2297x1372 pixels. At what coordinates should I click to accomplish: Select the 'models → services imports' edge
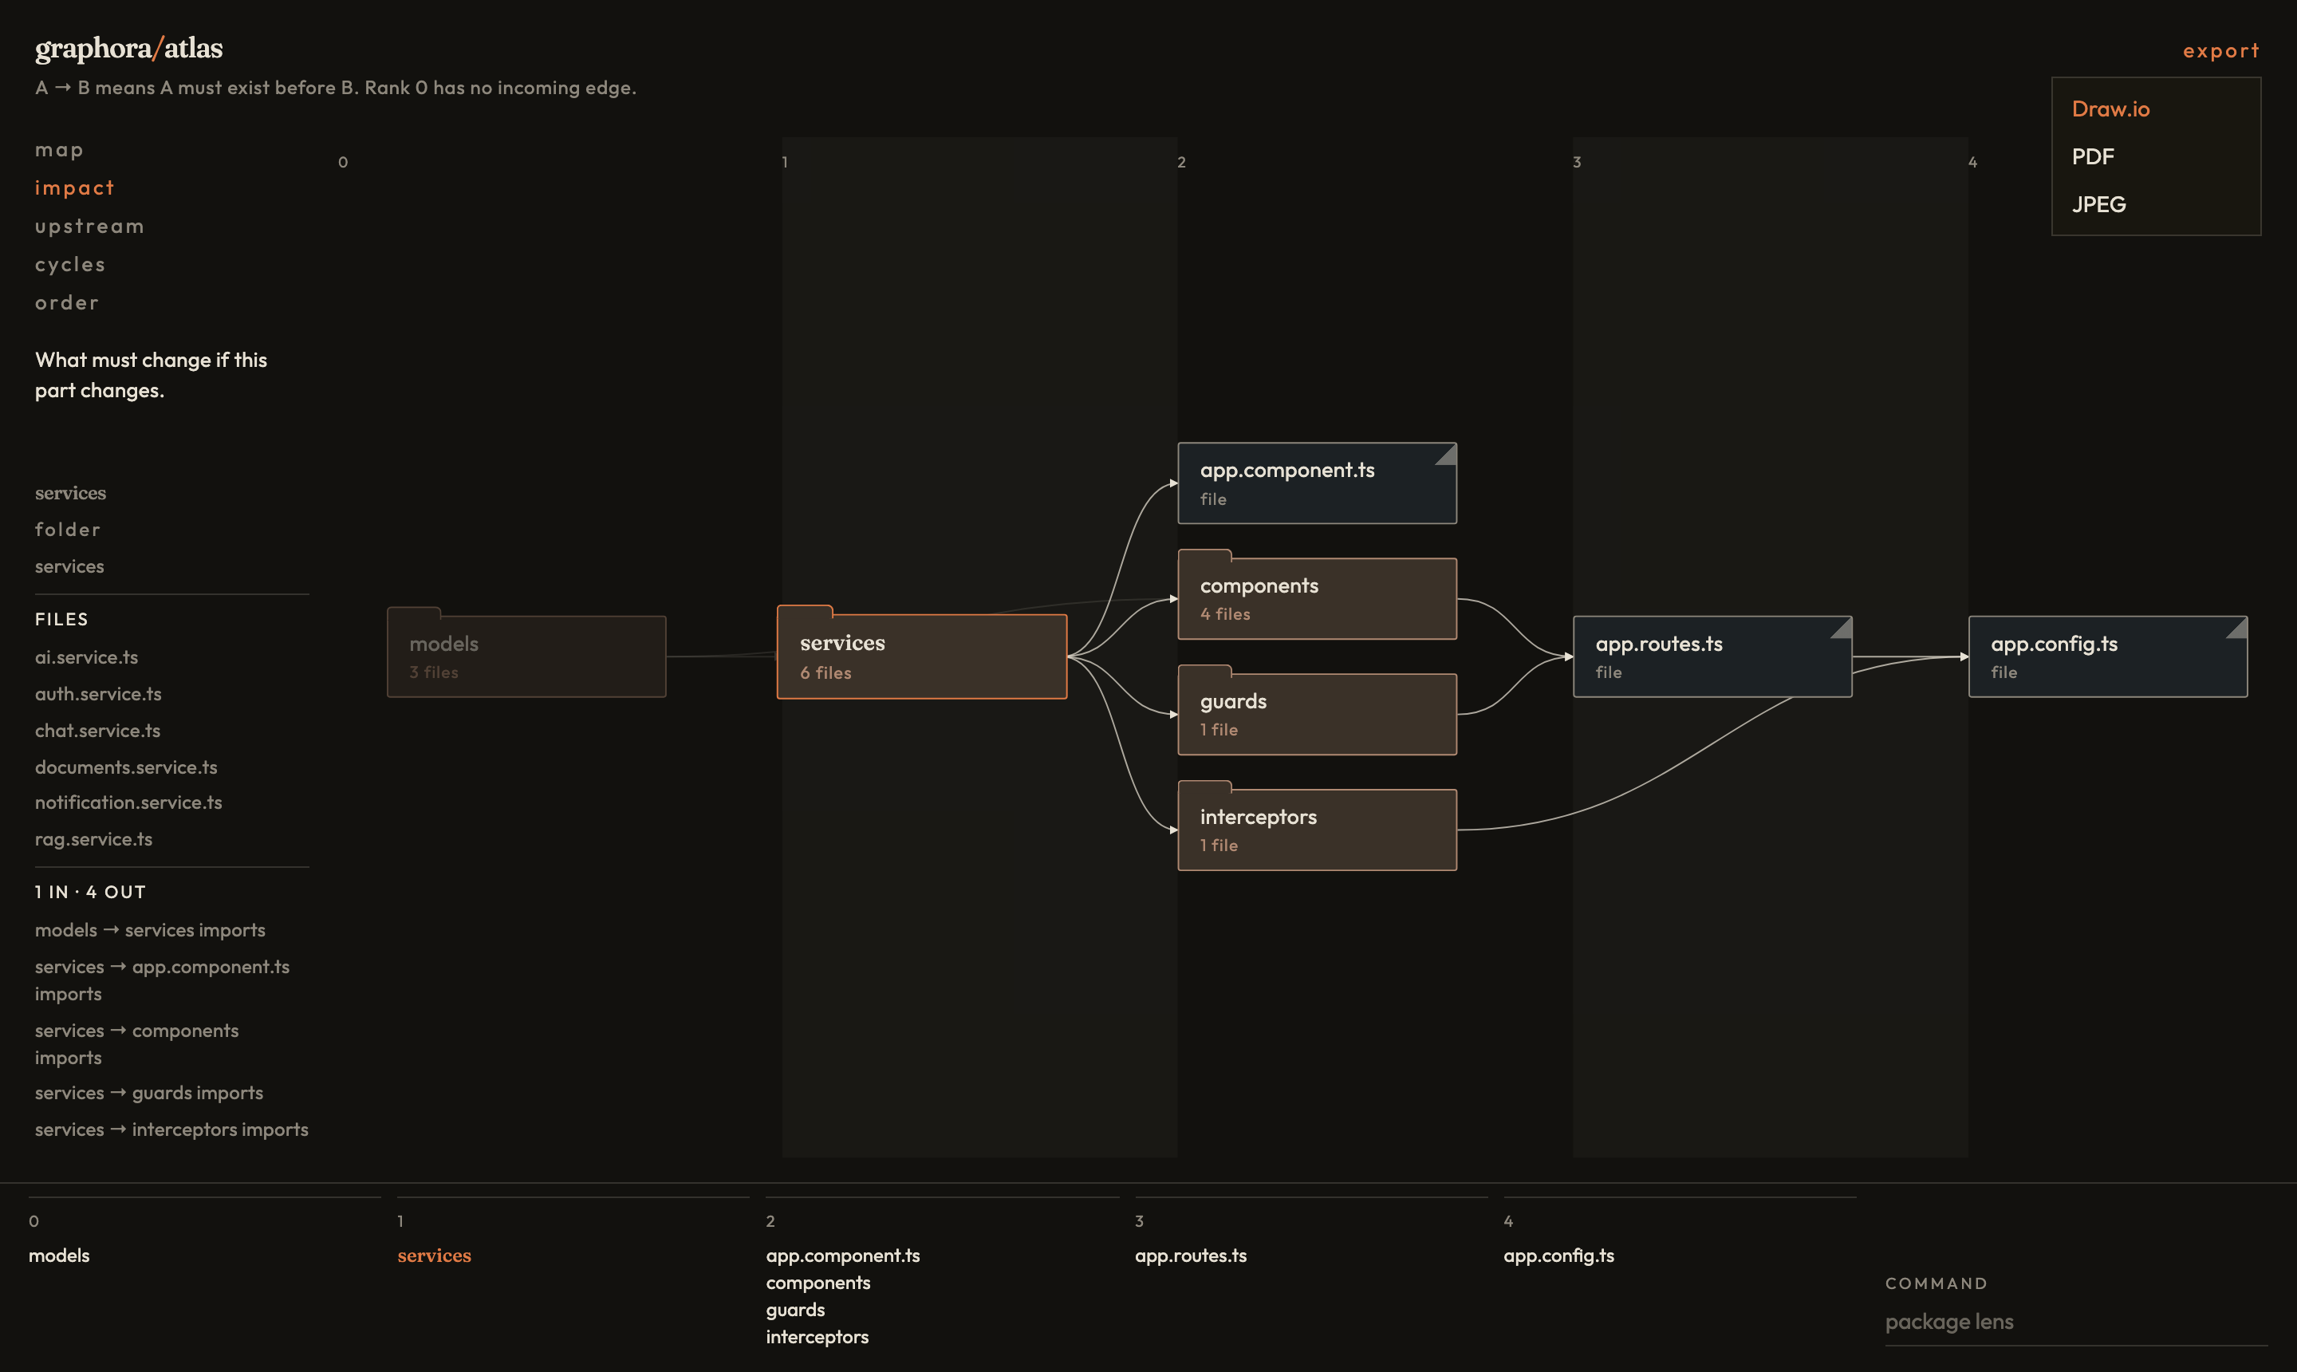pos(150,930)
